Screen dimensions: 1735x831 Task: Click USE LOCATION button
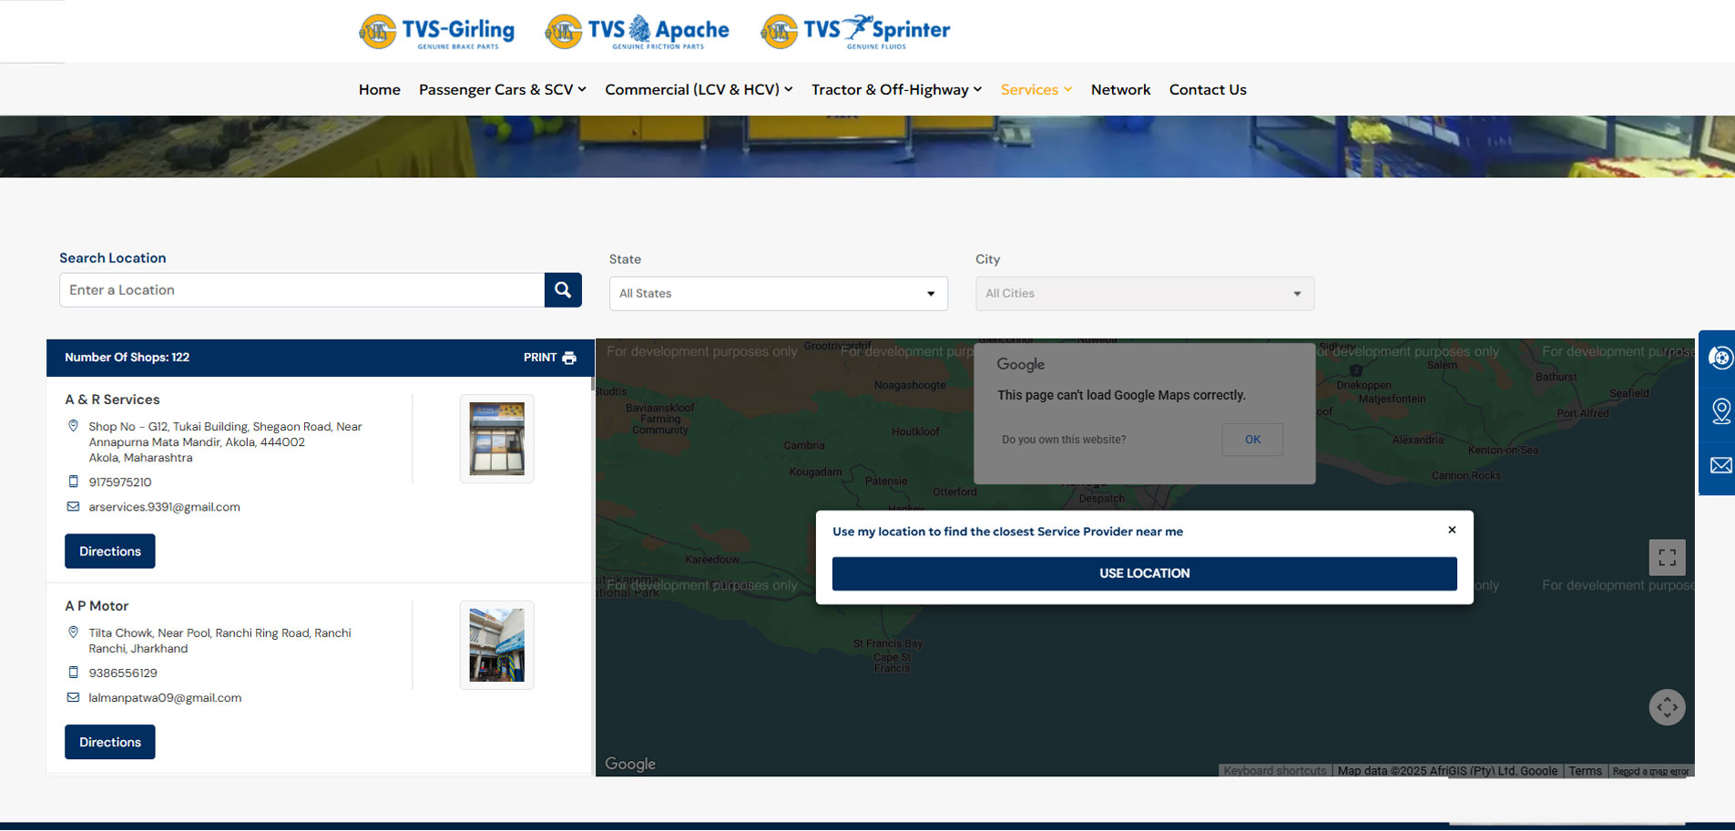[x=1145, y=573]
